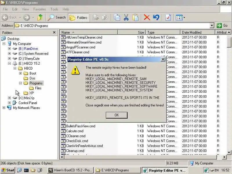
Task: Click the Move To toolbar icon
Action: (x=96, y=17)
